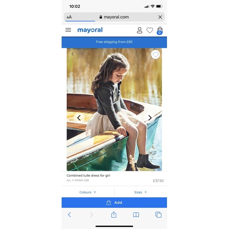229x229 pixels.
Task: Show the next product photo
Action: coord(150,118)
